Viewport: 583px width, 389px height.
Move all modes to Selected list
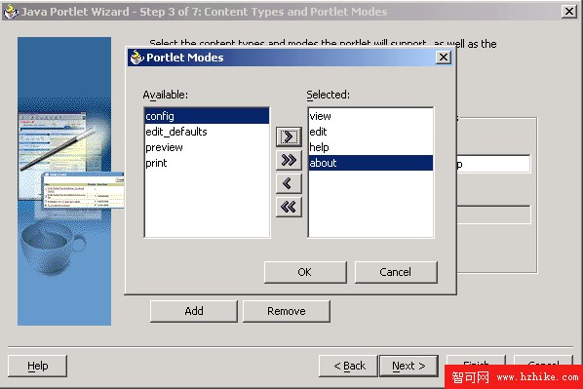point(289,160)
